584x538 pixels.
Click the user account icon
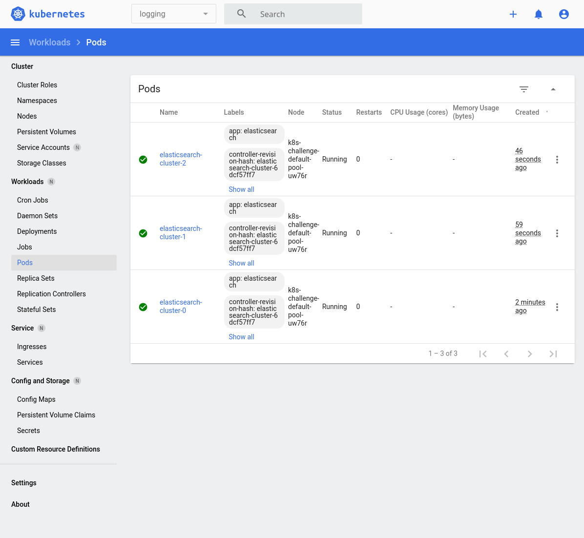[563, 14]
